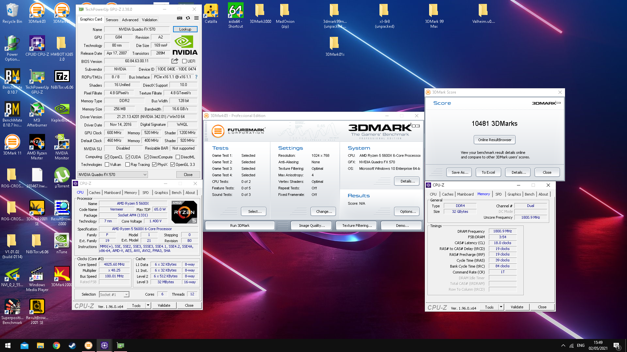Toggle PhysX checkbox in GPU-Z
627x352 pixels.
click(154, 165)
